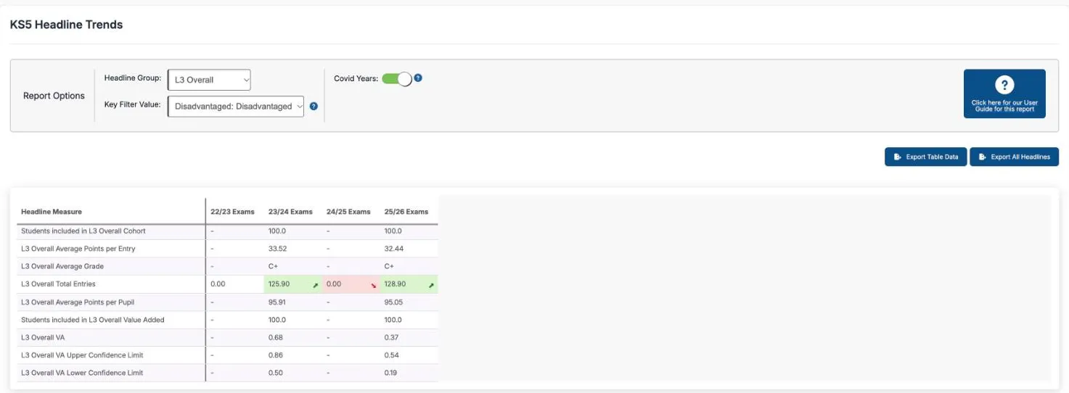Select the L3 Overall Total Entries row label
Screen dimensions: 1069x393
(x=58, y=284)
